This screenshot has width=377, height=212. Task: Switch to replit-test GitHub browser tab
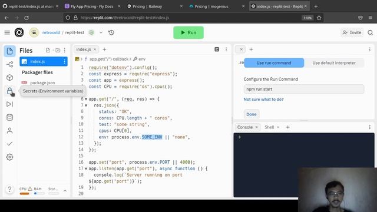click(x=31, y=6)
